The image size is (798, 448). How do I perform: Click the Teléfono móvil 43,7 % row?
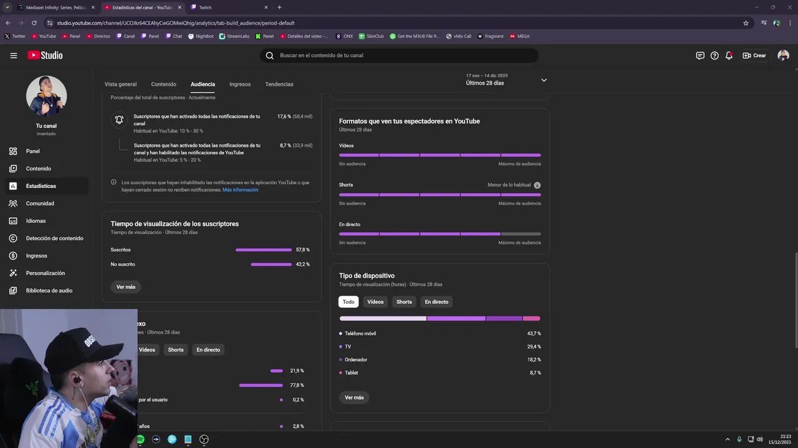[x=440, y=334]
